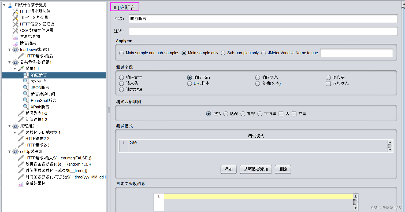The height and width of the screenshot is (212, 405).
Task: Select 响应代码 as test field
Action: click(x=190, y=77)
